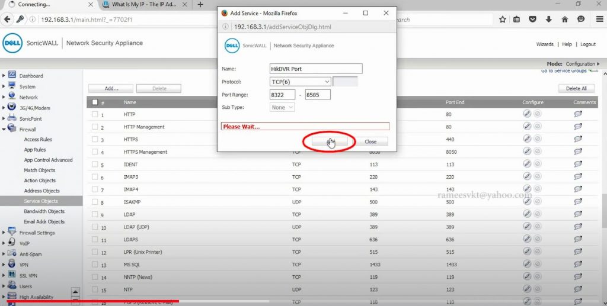
Task: Check the box for NNTP (News) row
Action: click(x=95, y=276)
